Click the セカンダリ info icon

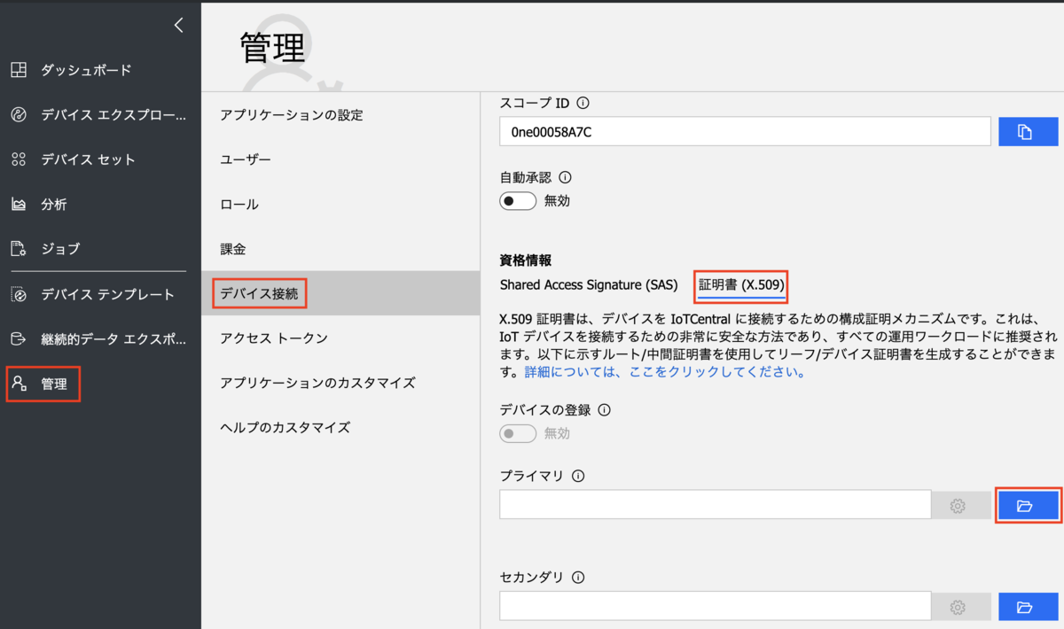(x=578, y=578)
